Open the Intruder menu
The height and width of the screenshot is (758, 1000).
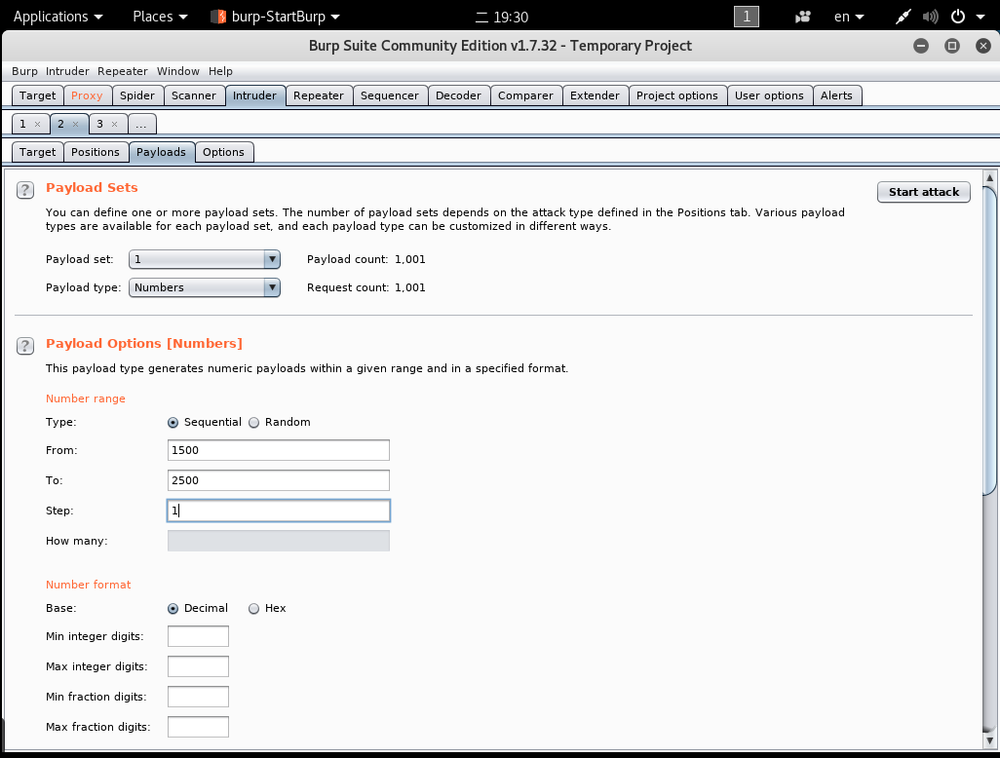[67, 71]
